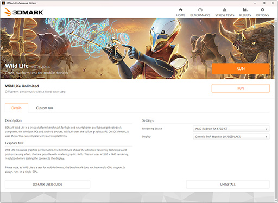Switch to the Custom run tab
The width and height of the screenshot is (278, 203).
tap(45, 108)
